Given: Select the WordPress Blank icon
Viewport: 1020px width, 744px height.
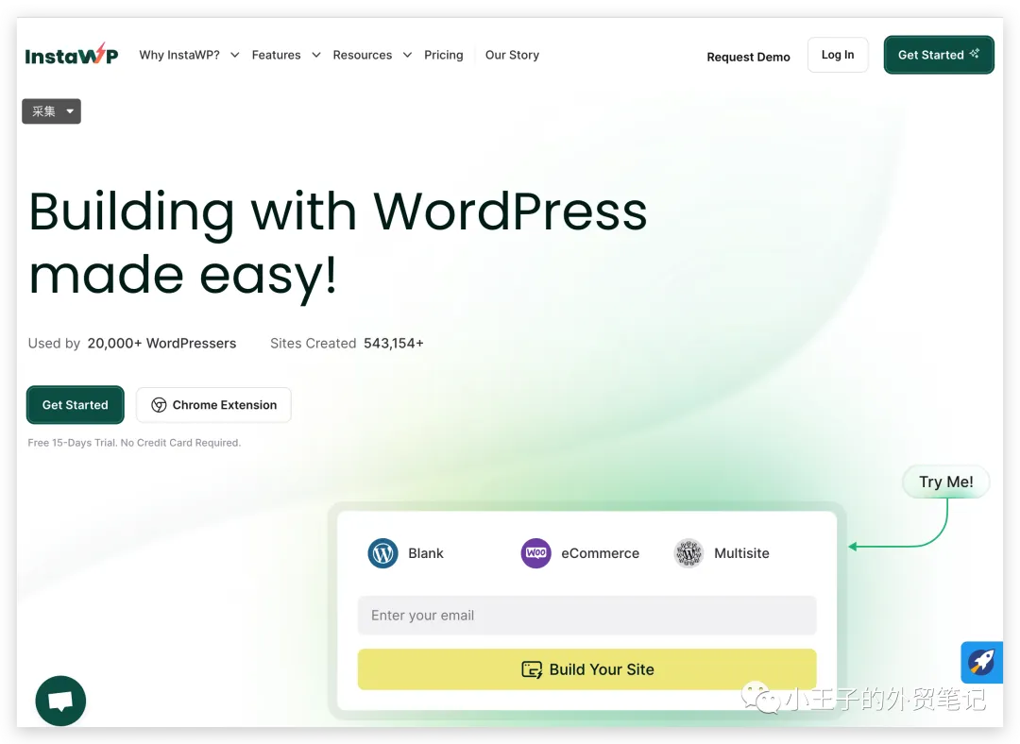Looking at the screenshot, I should point(383,553).
